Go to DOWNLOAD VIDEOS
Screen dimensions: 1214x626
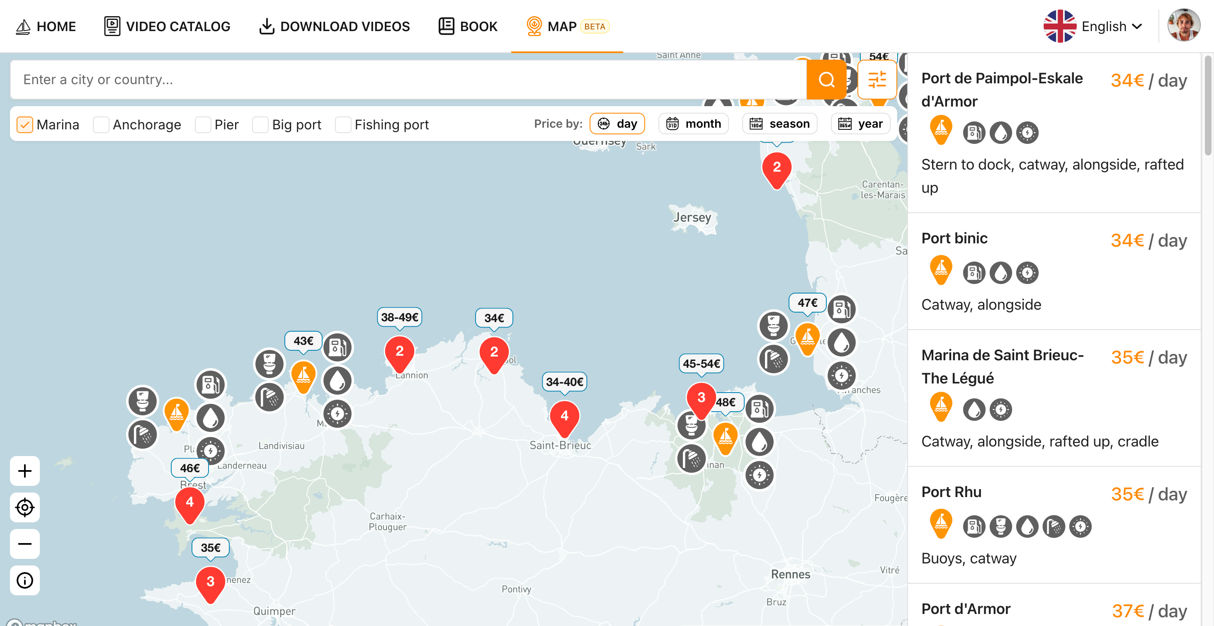[x=335, y=27]
